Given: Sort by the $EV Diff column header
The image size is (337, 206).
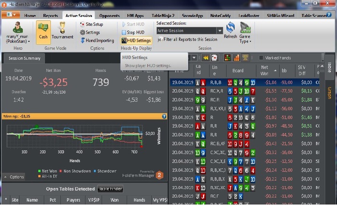Looking at the screenshot, I should click(304, 70).
